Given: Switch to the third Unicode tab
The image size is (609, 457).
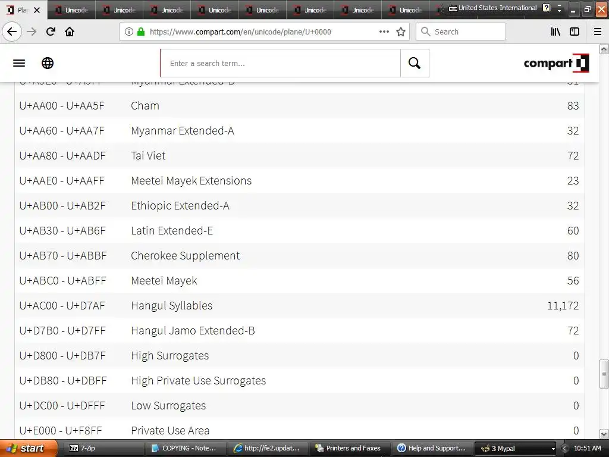Looking at the screenshot, I should click(x=167, y=10).
